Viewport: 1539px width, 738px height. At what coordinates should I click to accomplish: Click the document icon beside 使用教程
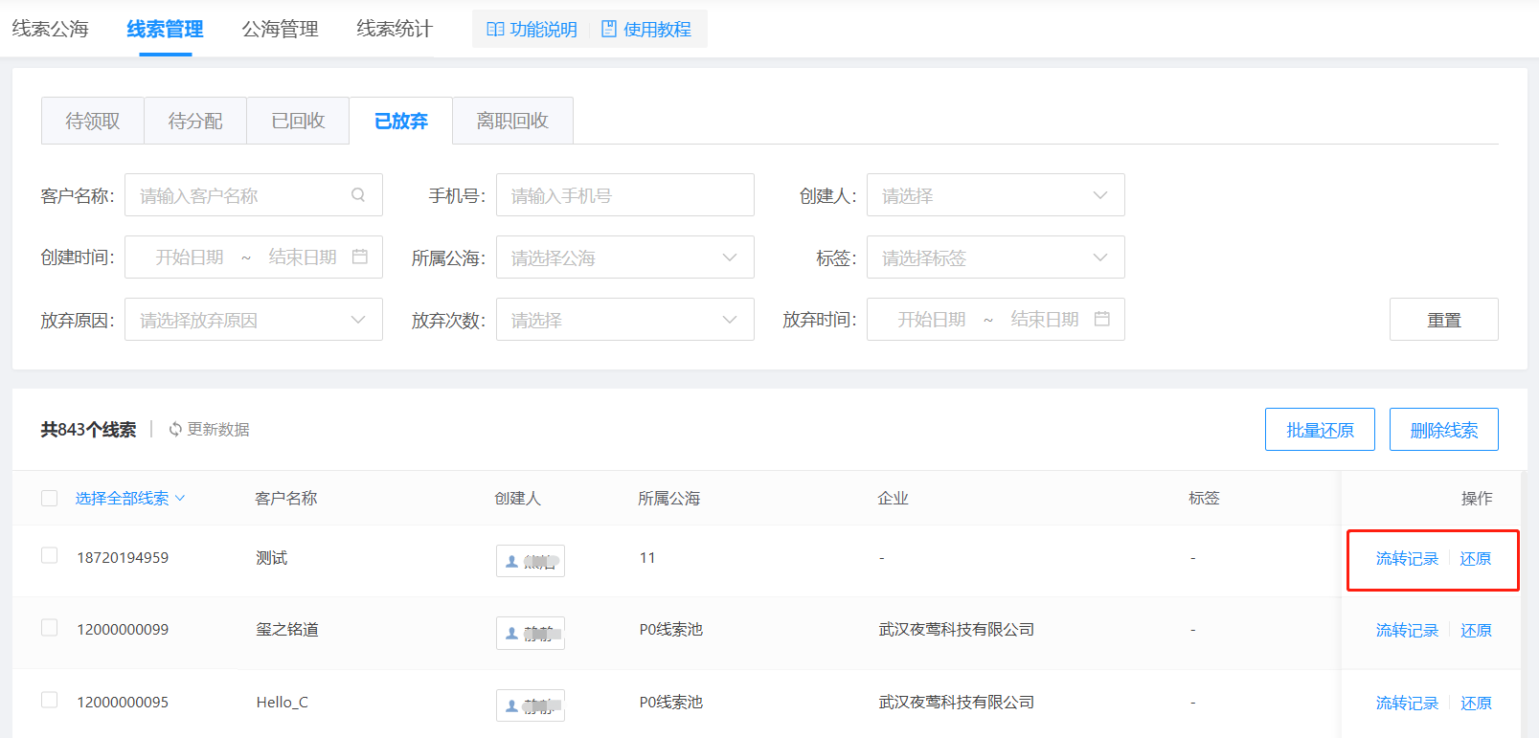(x=609, y=30)
